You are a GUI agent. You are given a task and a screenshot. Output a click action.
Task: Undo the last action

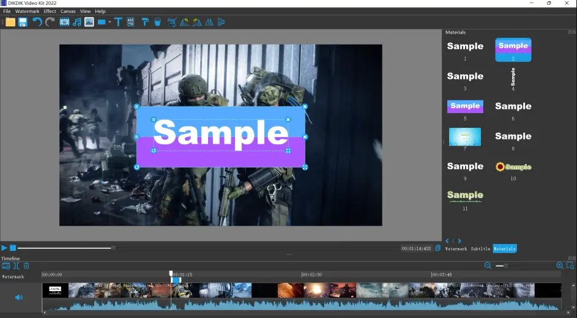click(x=37, y=22)
